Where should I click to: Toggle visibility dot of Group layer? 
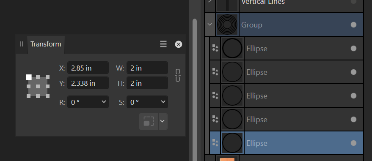point(353,25)
